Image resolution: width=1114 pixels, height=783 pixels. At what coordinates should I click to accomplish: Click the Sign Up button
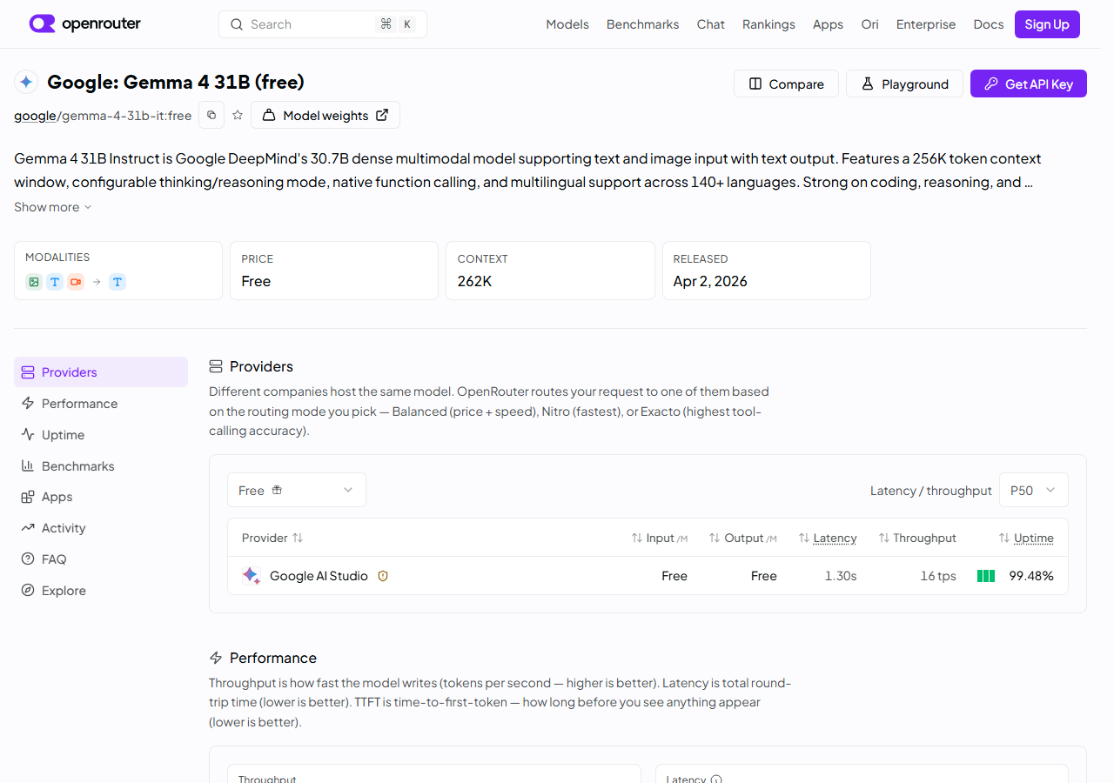(x=1047, y=24)
